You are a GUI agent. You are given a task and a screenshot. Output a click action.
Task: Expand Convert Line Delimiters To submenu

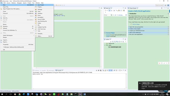pos(18,30)
